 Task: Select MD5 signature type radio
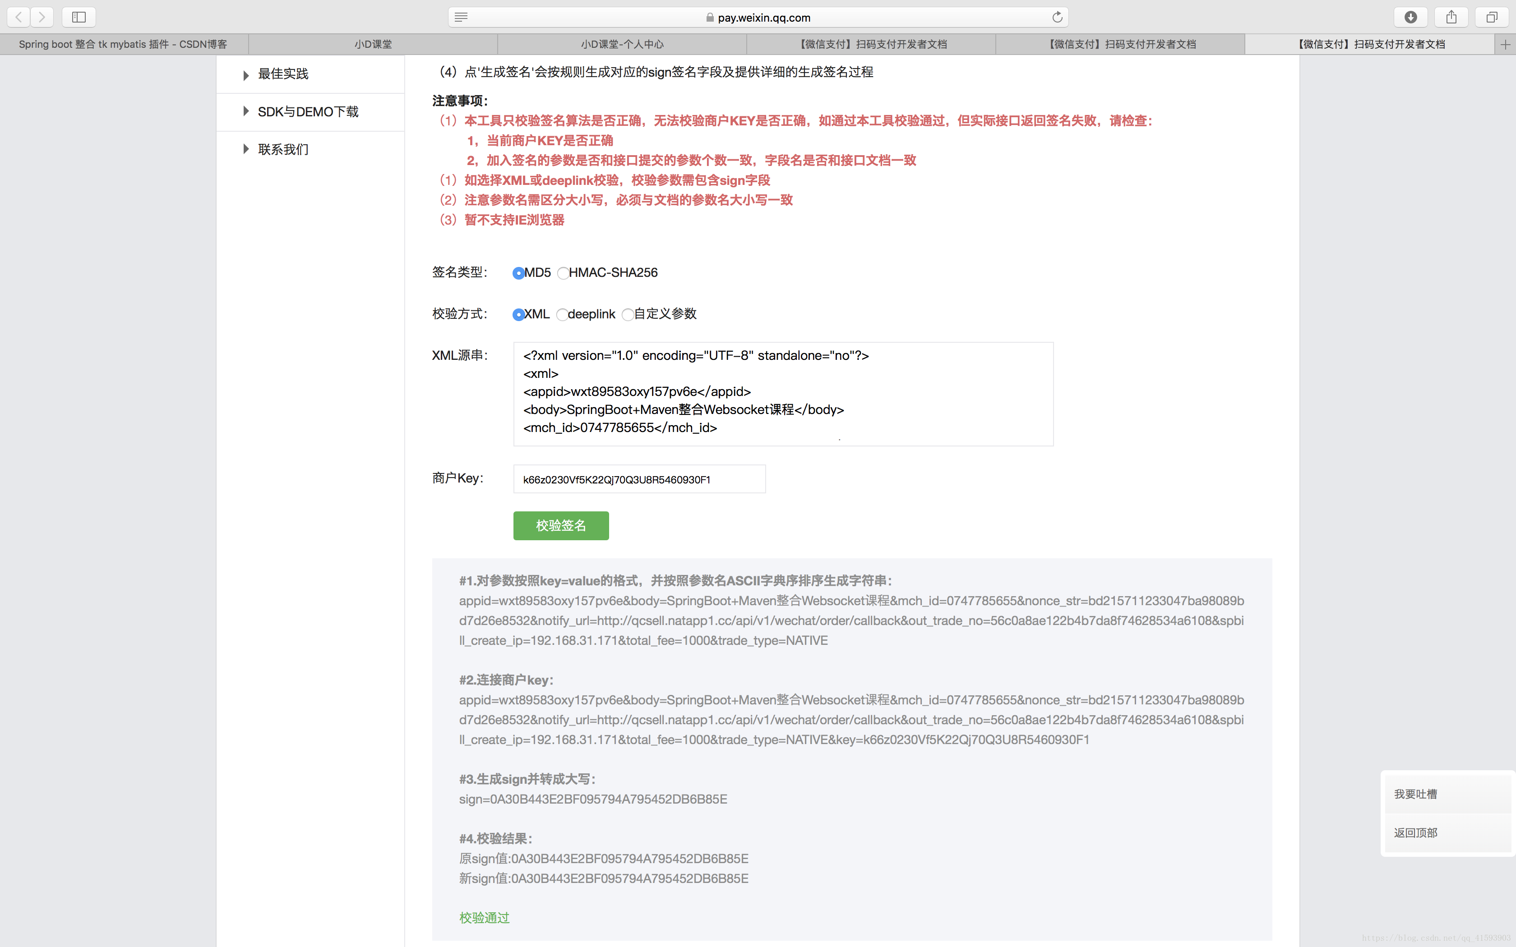click(518, 273)
